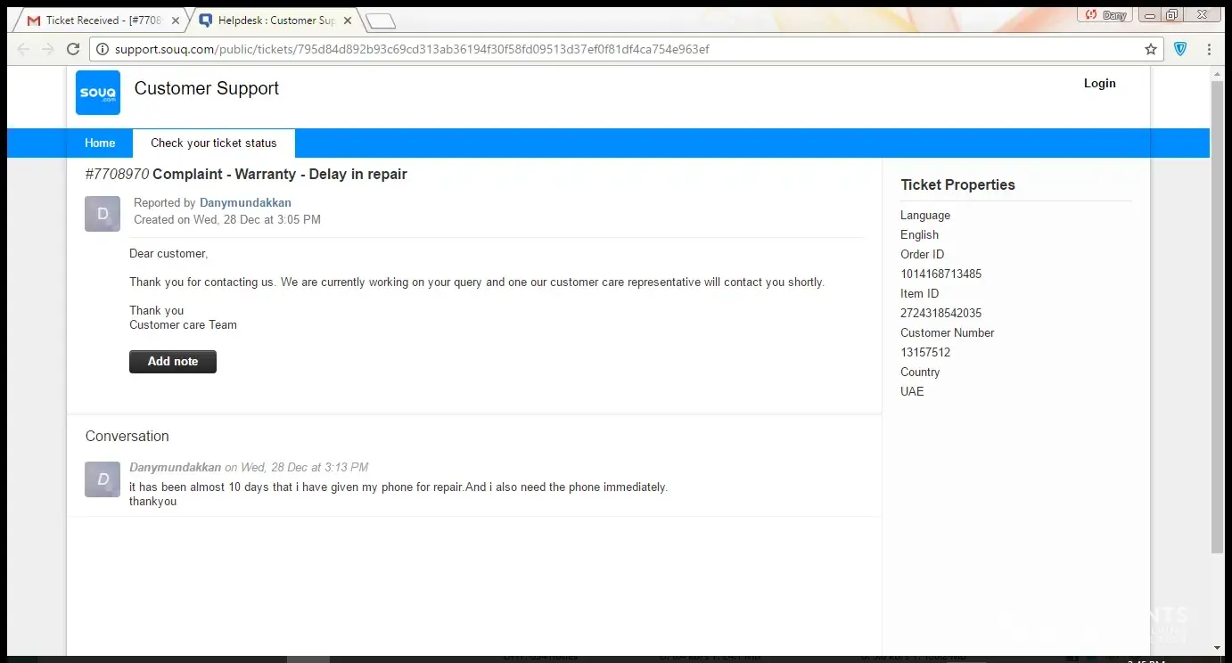Click the avatar in the Conversation section

[103, 479]
